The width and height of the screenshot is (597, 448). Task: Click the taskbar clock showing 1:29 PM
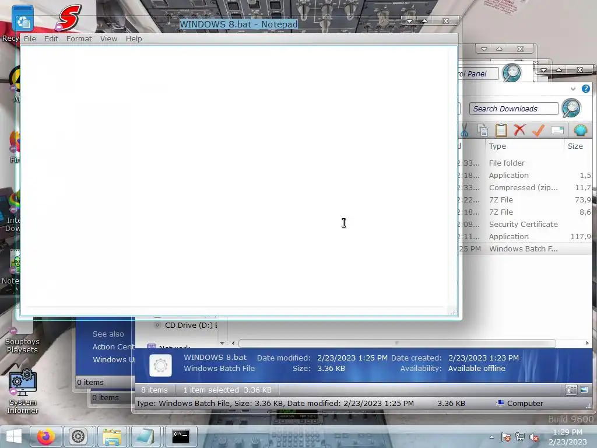[x=568, y=437]
